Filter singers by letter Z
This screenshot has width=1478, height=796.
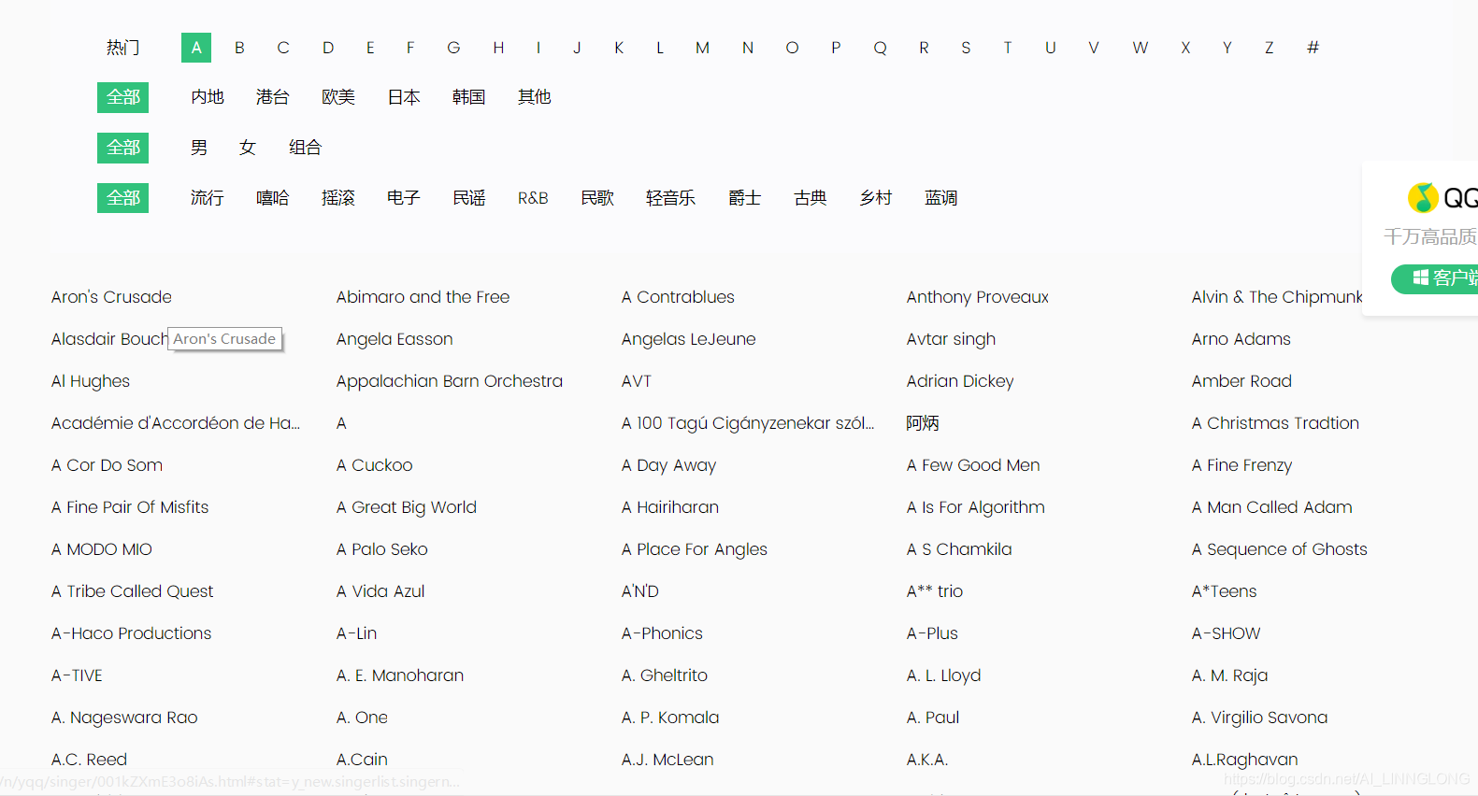1269,48
